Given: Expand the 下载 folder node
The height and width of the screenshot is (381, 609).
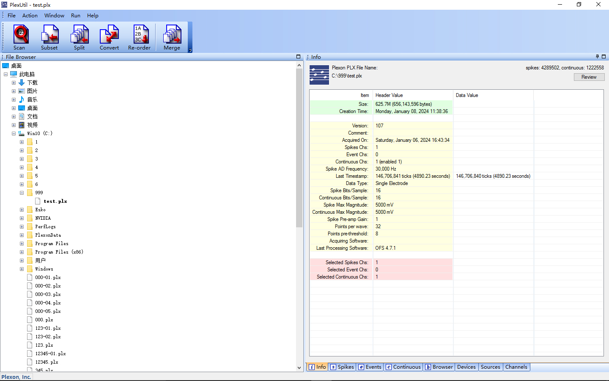Looking at the screenshot, I should [14, 83].
